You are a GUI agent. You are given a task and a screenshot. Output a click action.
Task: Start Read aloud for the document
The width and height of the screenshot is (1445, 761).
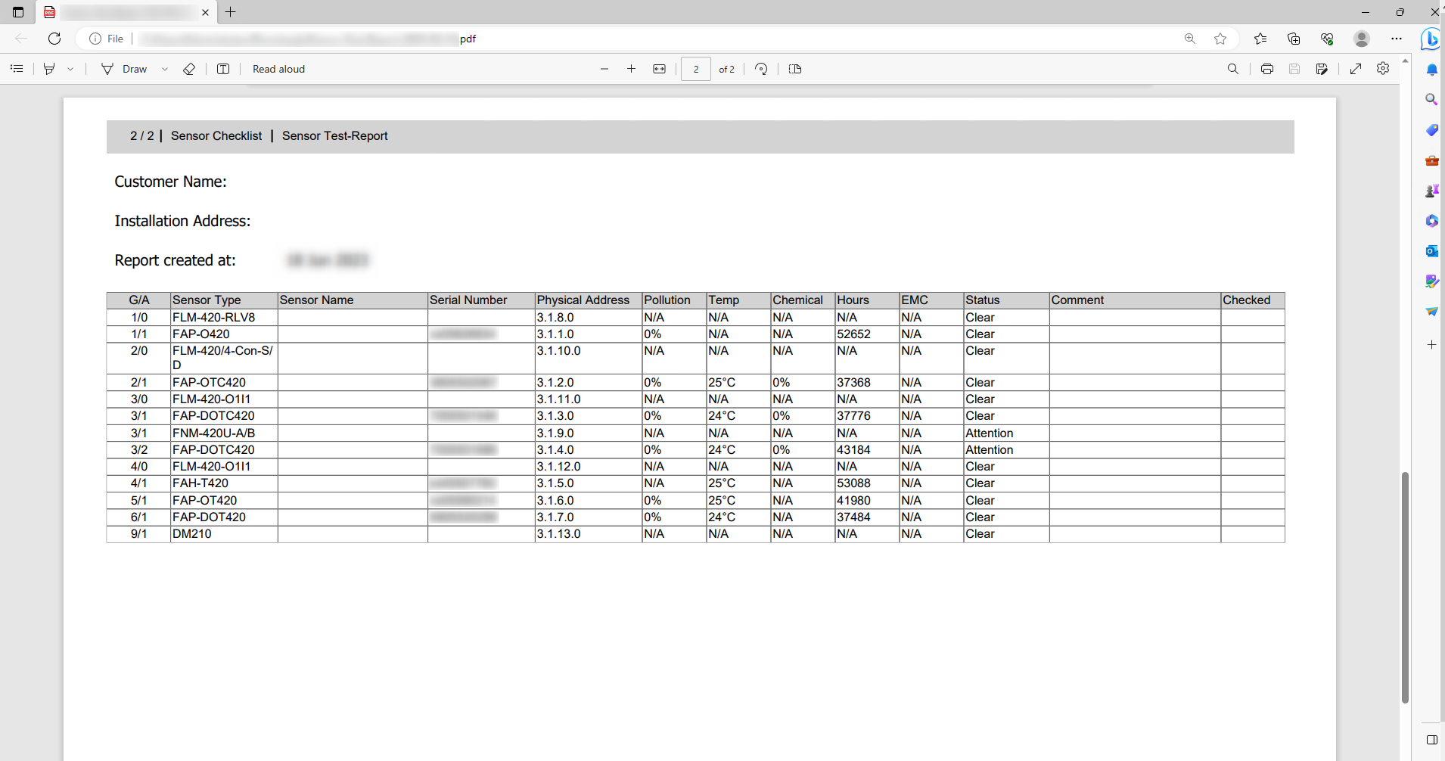pyautogui.click(x=278, y=69)
